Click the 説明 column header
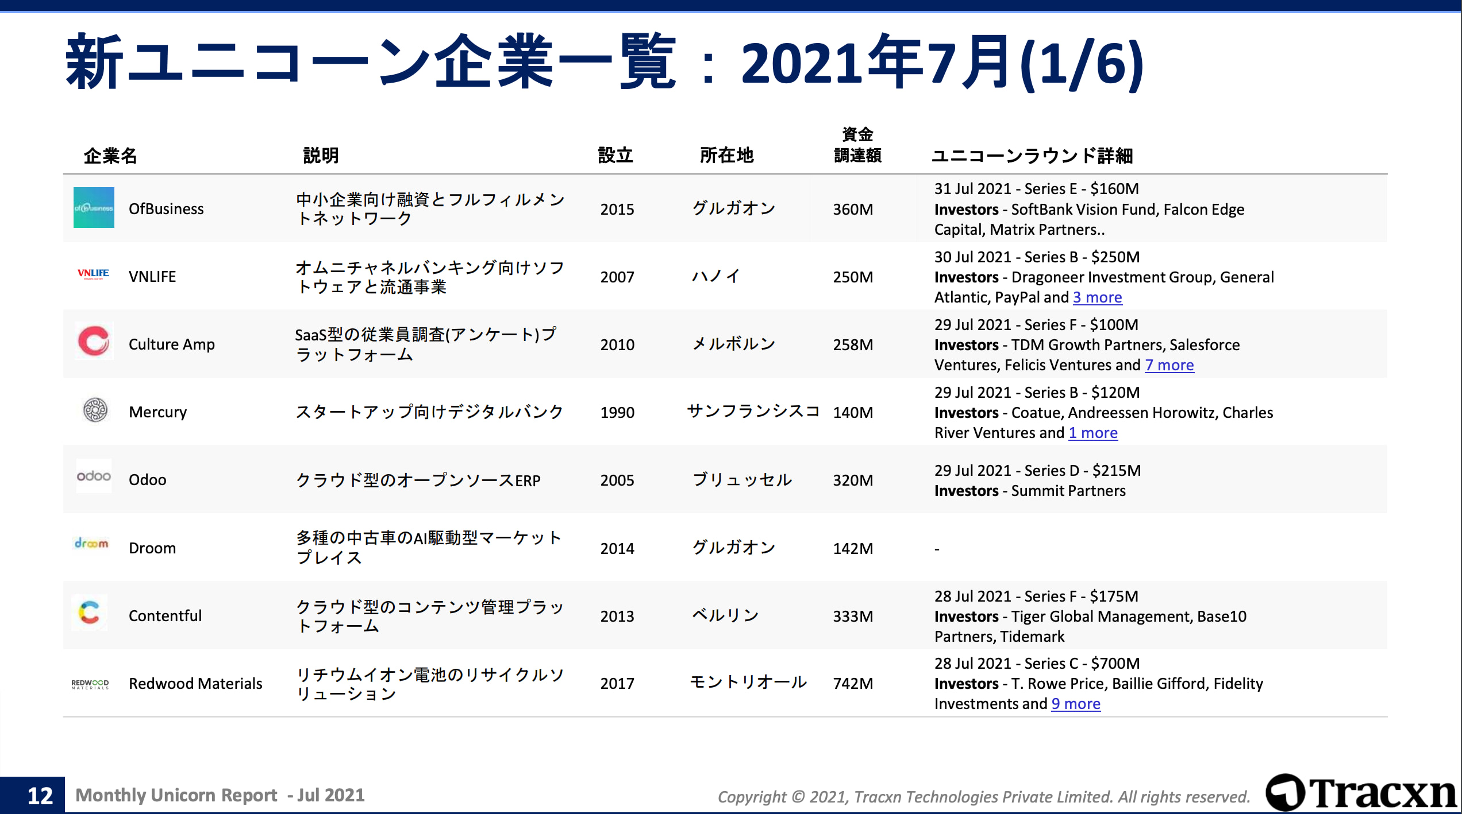The height and width of the screenshot is (814, 1462). 321,155
